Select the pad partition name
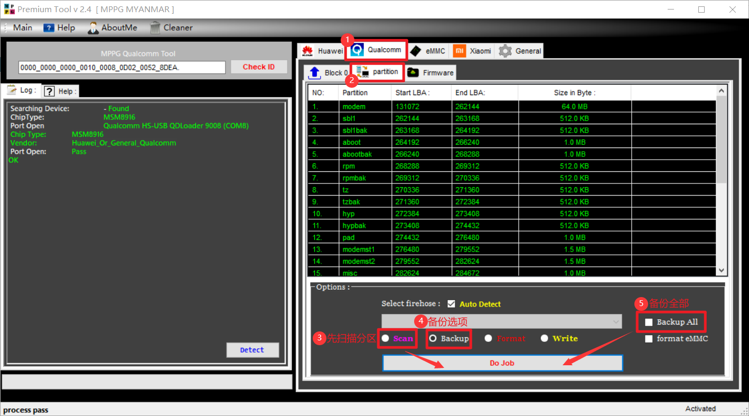This screenshot has width=749, height=416. click(348, 237)
